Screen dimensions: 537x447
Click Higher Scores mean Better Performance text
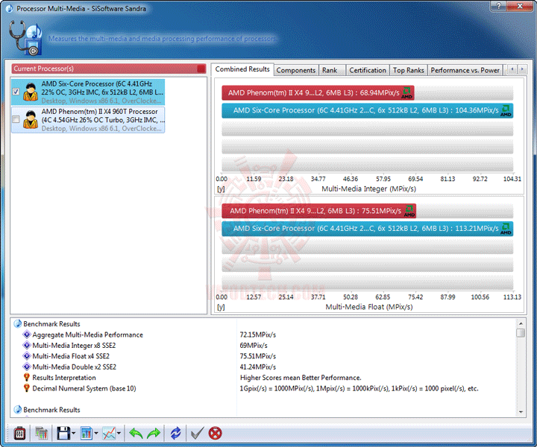click(x=301, y=378)
